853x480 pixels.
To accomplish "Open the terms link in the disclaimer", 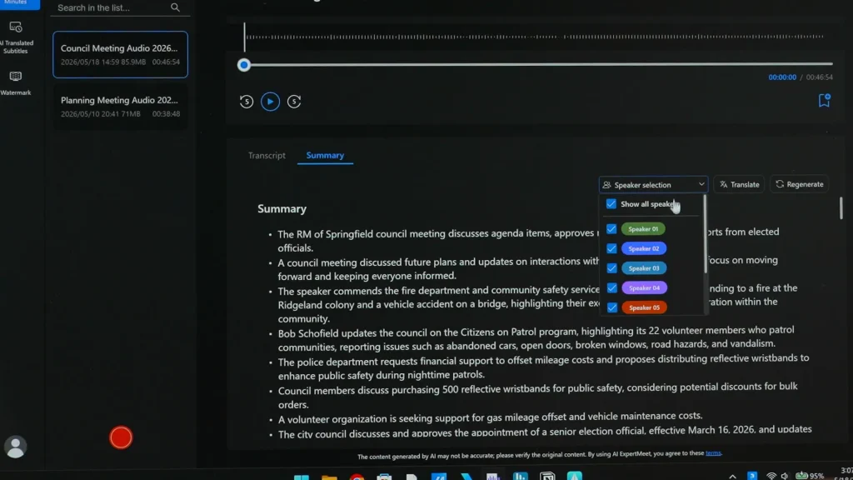I will pos(713,453).
